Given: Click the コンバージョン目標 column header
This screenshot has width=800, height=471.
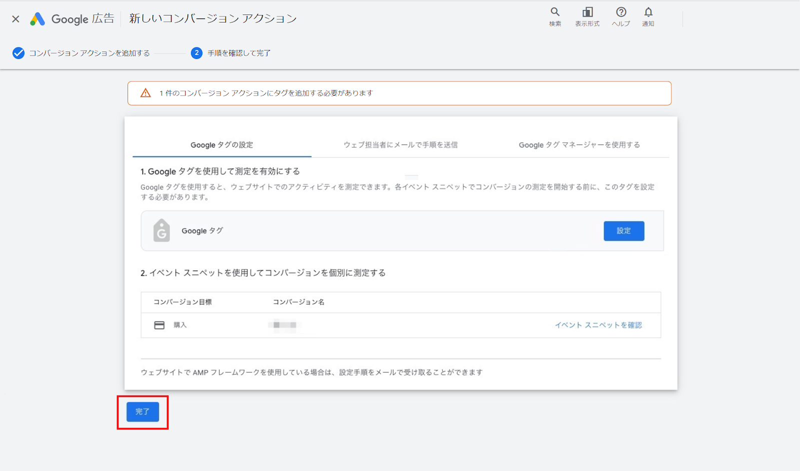Looking at the screenshot, I should pyautogui.click(x=182, y=302).
